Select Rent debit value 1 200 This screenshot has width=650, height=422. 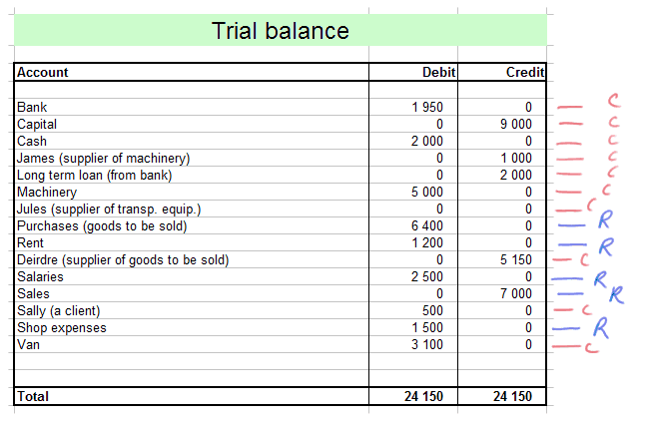click(x=413, y=242)
